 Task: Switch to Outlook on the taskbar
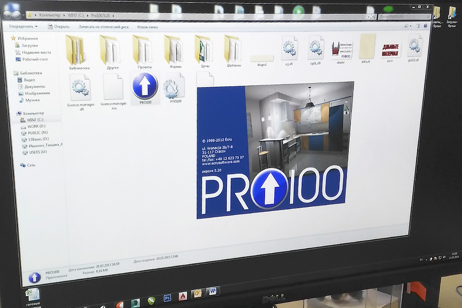pyautogui.click(x=198, y=293)
